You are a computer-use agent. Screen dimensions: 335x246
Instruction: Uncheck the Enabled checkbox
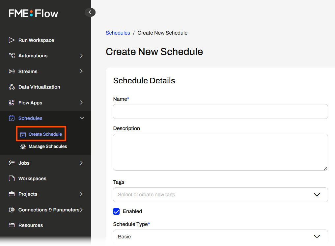coord(116,211)
